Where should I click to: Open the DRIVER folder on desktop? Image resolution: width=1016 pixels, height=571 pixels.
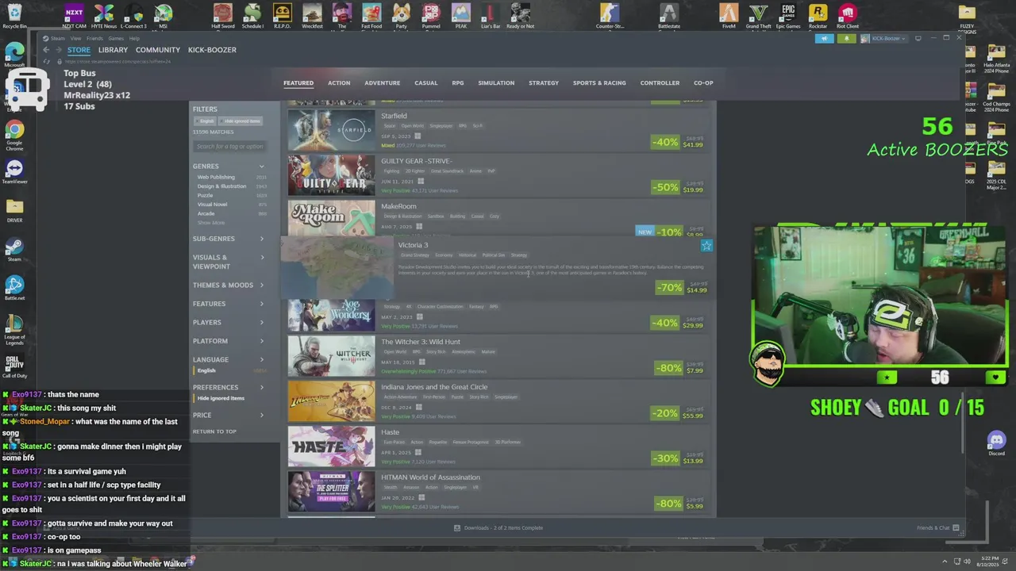(14, 211)
